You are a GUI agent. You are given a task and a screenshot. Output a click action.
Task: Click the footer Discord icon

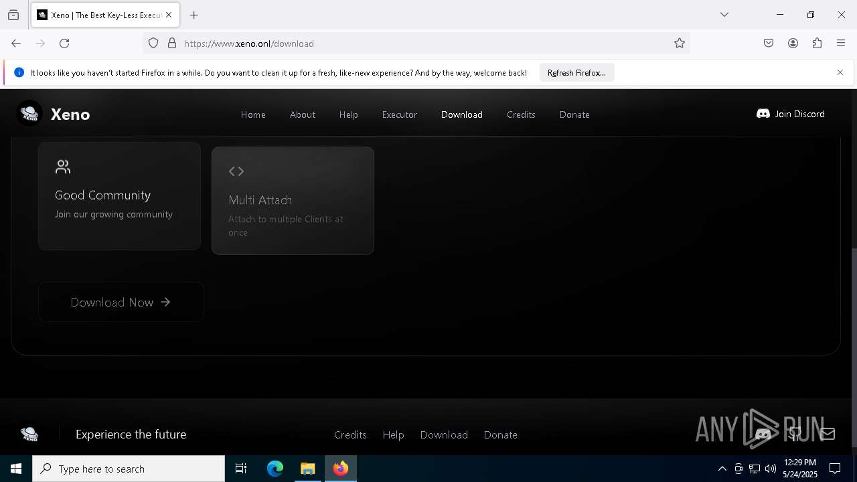pyautogui.click(x=763, y=434)
